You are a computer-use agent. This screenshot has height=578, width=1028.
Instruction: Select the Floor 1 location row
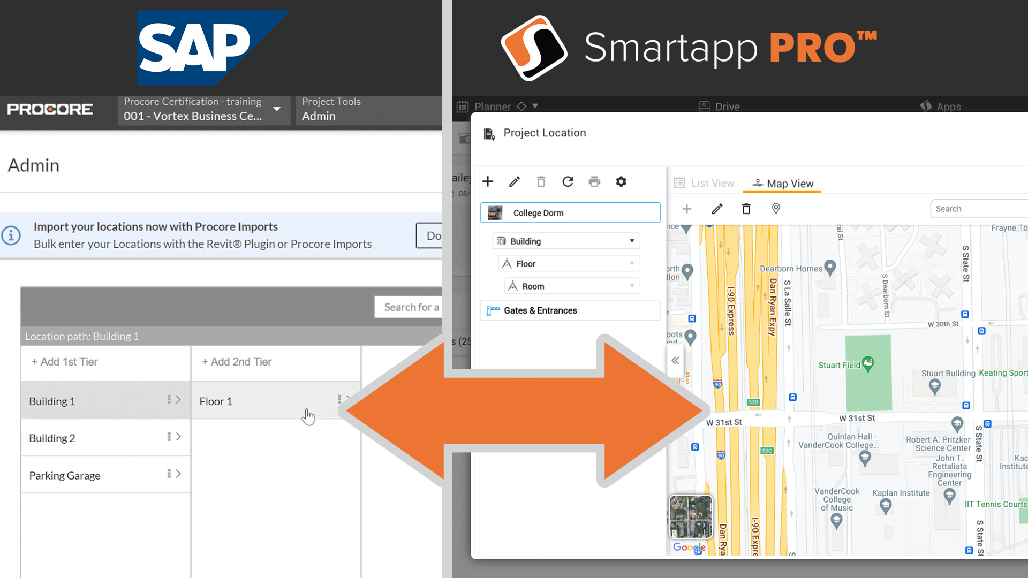click(276, 401)
